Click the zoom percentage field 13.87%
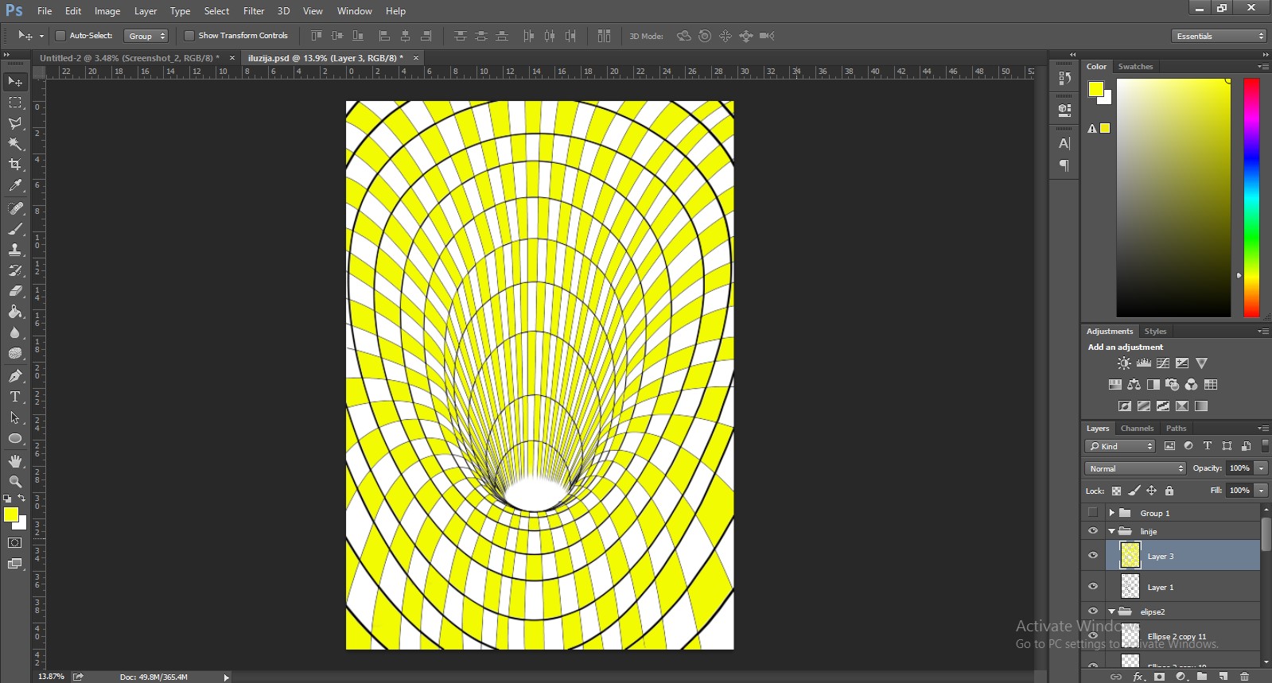Viewport: 1272px width, 683px height. pyautogui.click(x=51, y=677)
